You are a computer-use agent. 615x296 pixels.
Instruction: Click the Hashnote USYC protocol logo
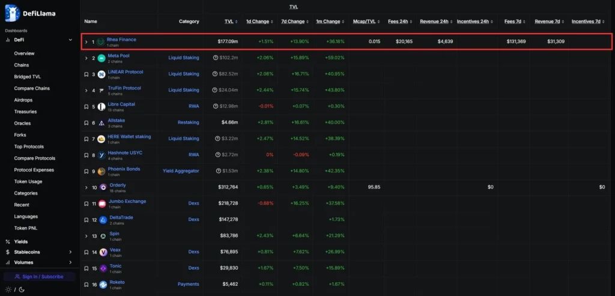[101, 155]
